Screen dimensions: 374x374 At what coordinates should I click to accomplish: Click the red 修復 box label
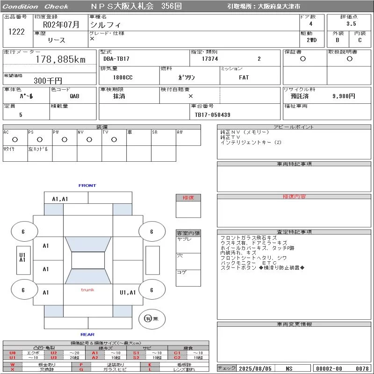(188, 198)
